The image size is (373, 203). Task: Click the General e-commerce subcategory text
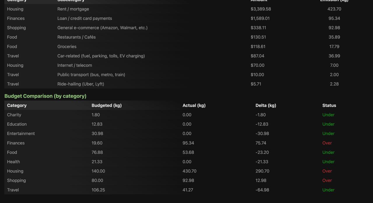click(x=102, y=28)
